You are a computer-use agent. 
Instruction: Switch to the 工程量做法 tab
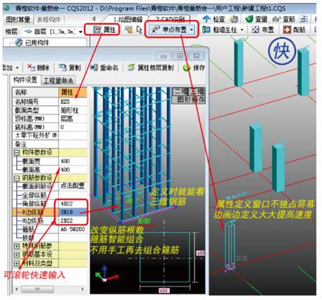(58, 80)
